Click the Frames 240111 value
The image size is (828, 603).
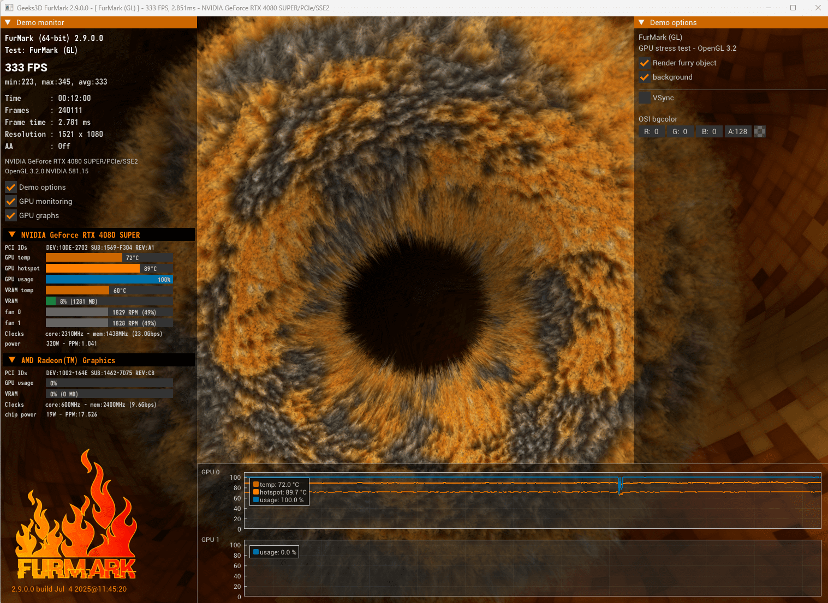pos(70,110)
